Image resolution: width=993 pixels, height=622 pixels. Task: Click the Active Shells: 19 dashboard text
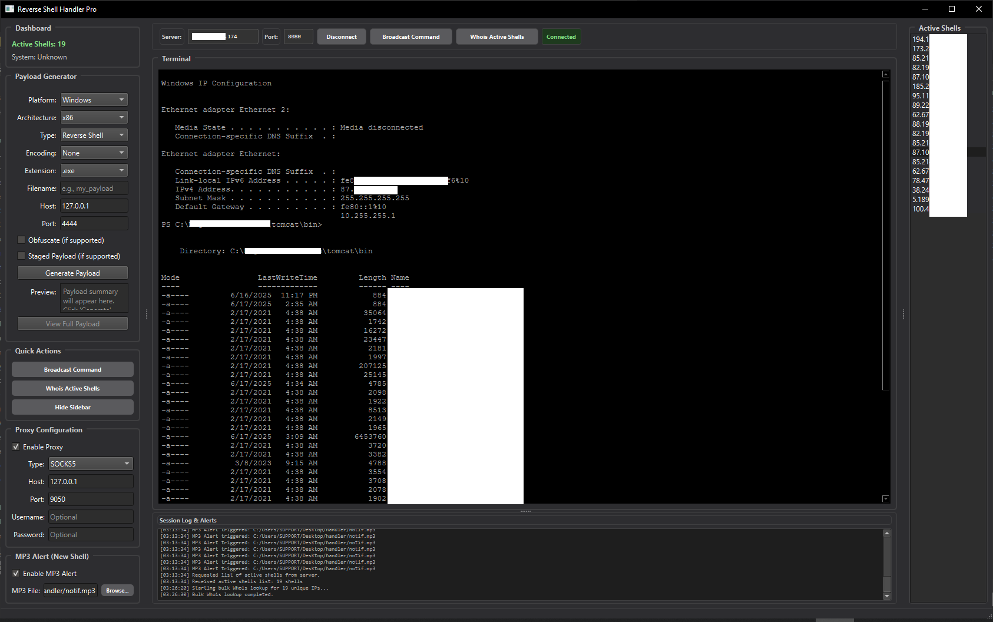[38, 44]
